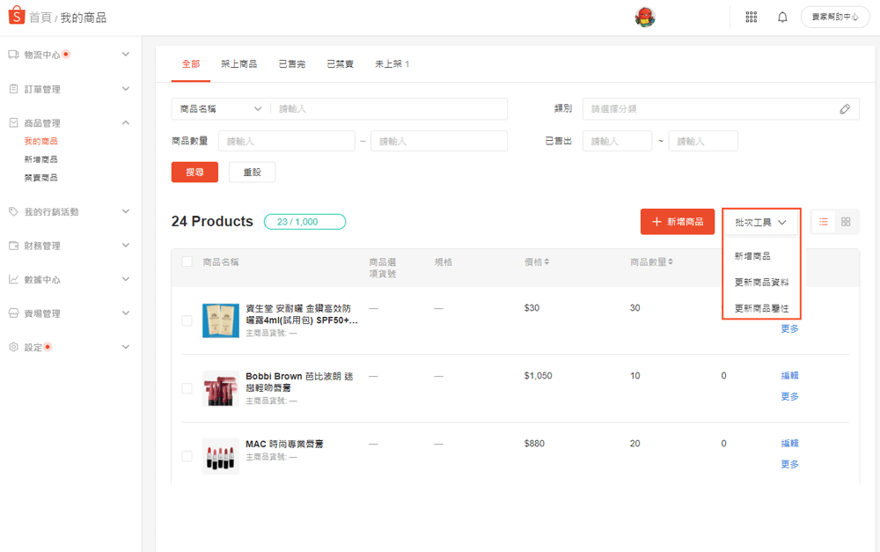Open the notification bell
This screenshot has height=552, width=880.
pyautogui.click(x=782, y=18)
